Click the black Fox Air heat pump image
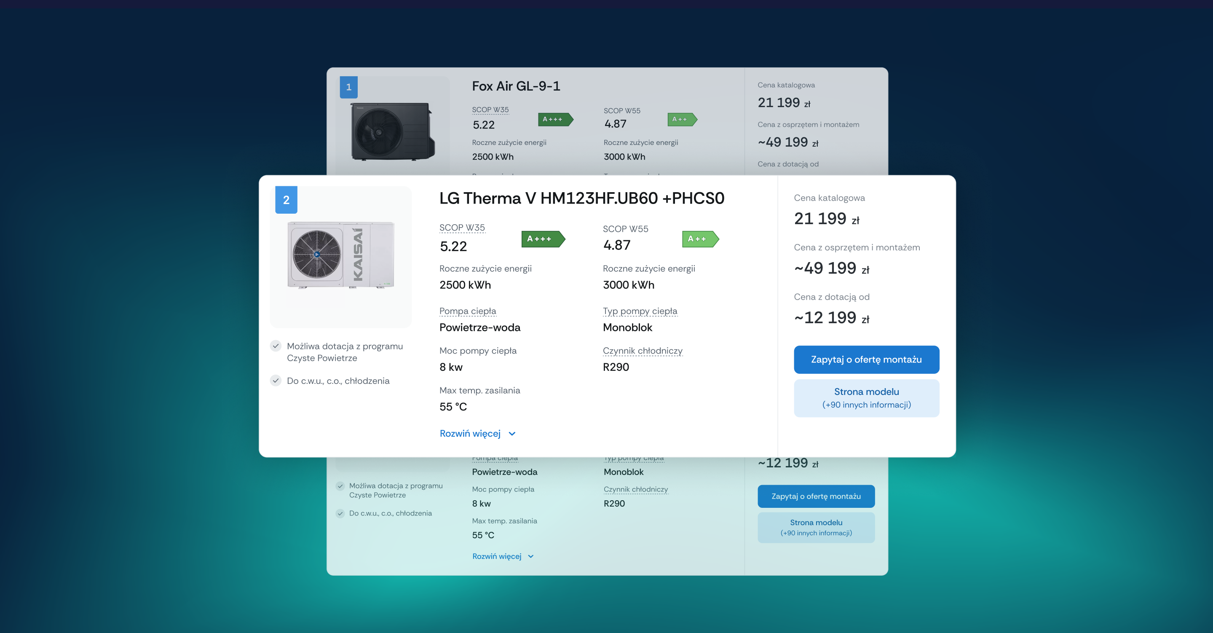 click(392, 131)
